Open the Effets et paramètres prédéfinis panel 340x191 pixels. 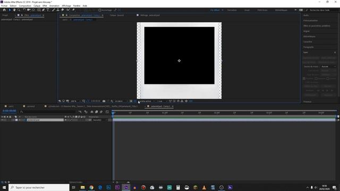[x=317, y=26]
